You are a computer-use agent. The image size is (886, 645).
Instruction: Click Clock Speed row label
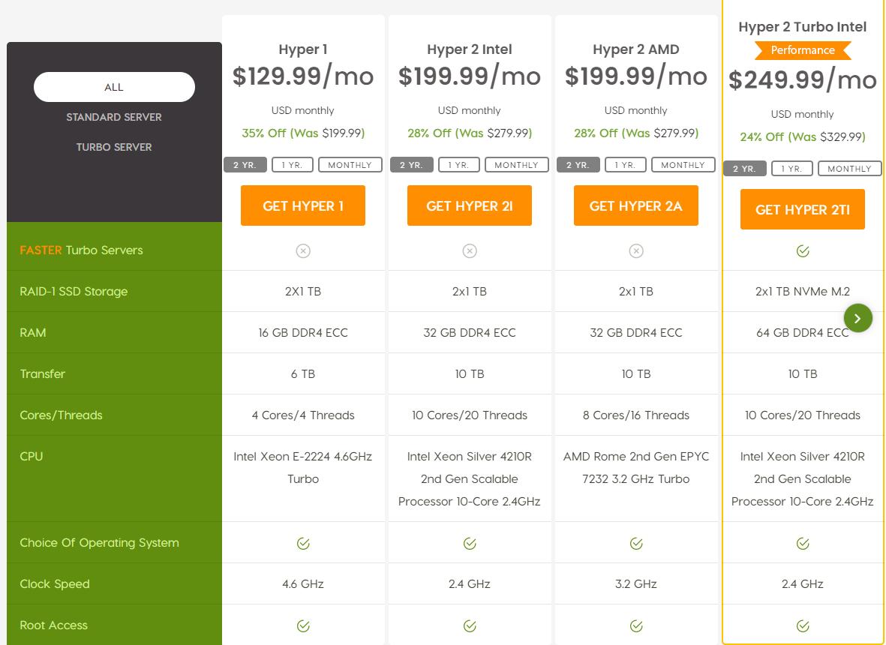[x=55, y=584]
